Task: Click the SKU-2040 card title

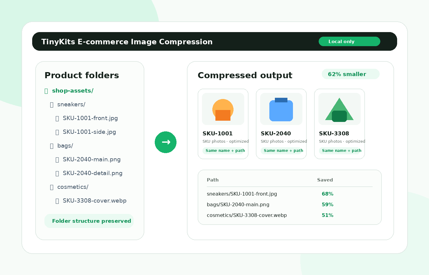Action: tap(276, 134)
